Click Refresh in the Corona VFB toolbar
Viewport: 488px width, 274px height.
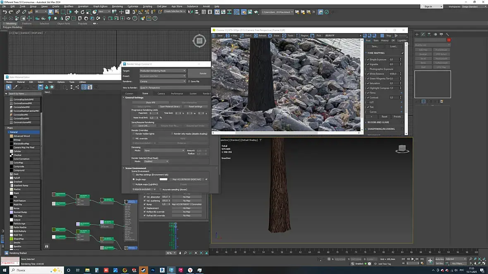(260, 36)
